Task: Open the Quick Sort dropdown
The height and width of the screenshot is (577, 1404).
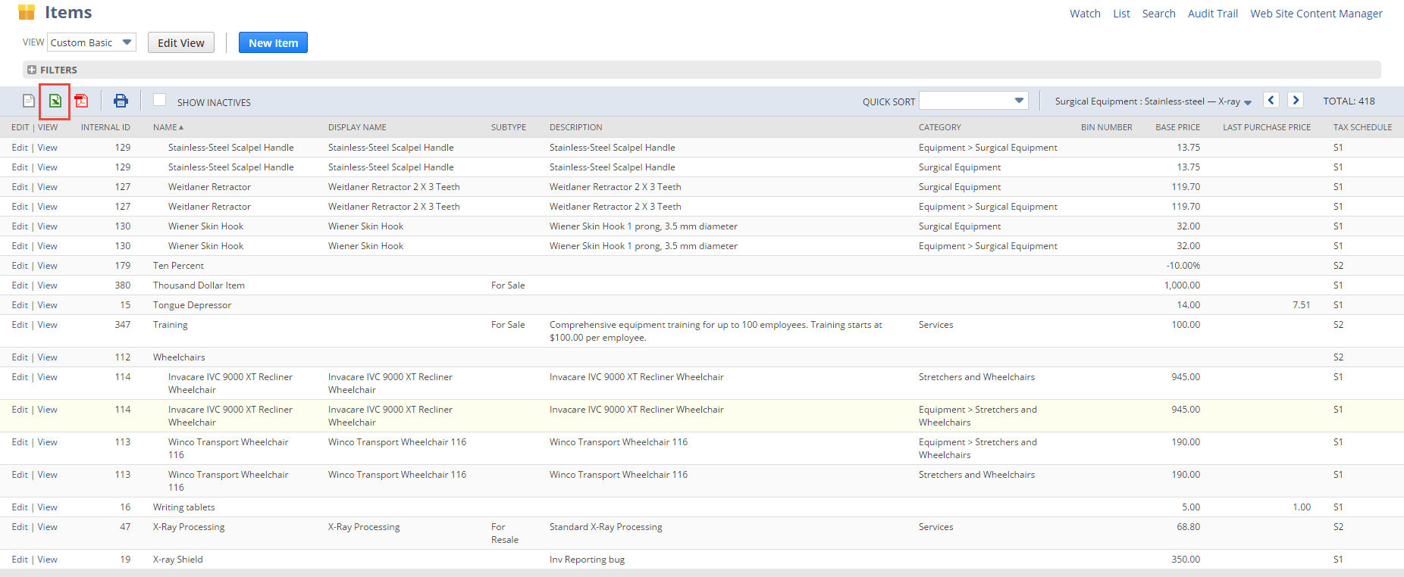Action: (x=974, y=101)
